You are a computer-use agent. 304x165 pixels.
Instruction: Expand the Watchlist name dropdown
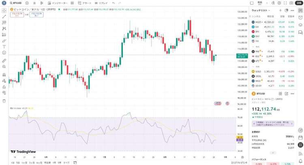coord(261,10)
